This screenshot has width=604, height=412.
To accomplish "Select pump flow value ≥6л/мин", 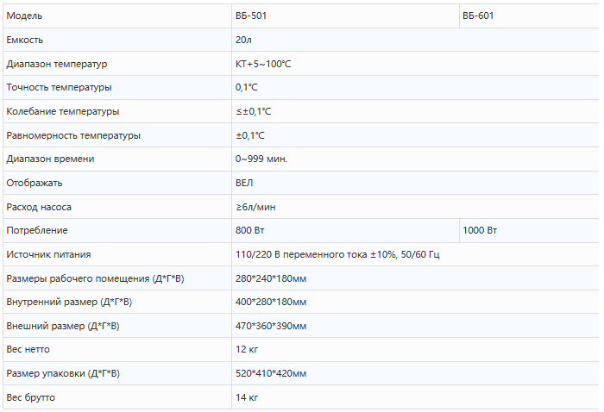I will pos(255,207).
